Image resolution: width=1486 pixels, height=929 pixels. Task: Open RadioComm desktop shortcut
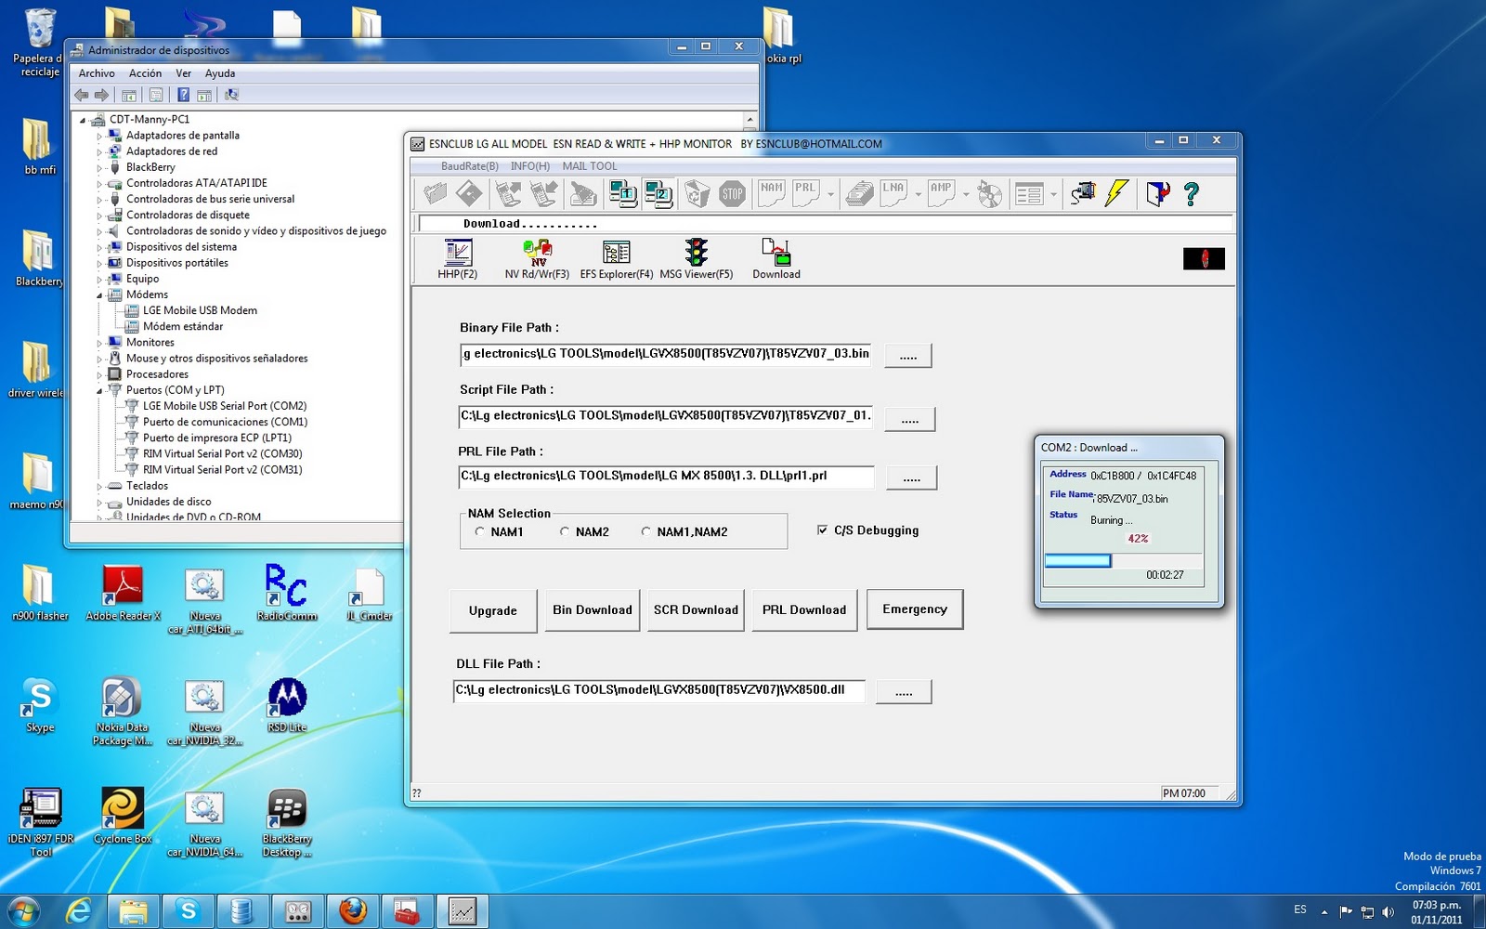(x=287, y=593)
